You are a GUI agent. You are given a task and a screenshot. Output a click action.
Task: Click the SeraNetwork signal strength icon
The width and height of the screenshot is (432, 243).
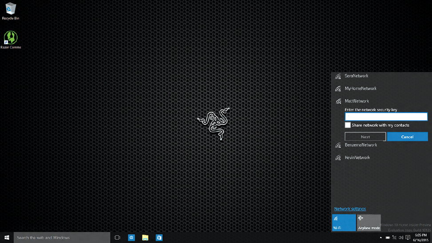click(x=338, y=77)
